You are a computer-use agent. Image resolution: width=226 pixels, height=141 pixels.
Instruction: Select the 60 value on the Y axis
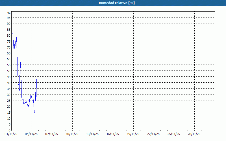point(9,59)
